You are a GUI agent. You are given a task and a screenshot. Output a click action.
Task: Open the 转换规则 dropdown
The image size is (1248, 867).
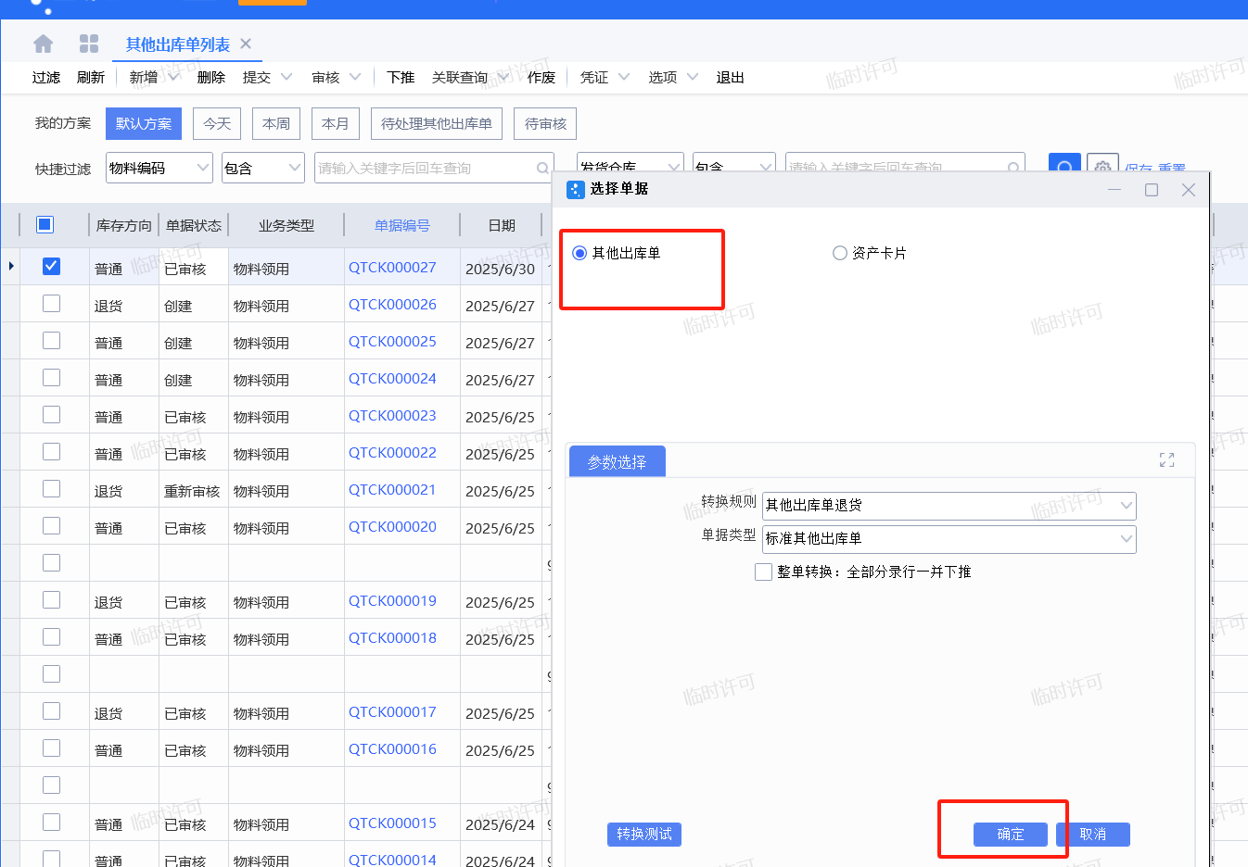click(1126, 506)
